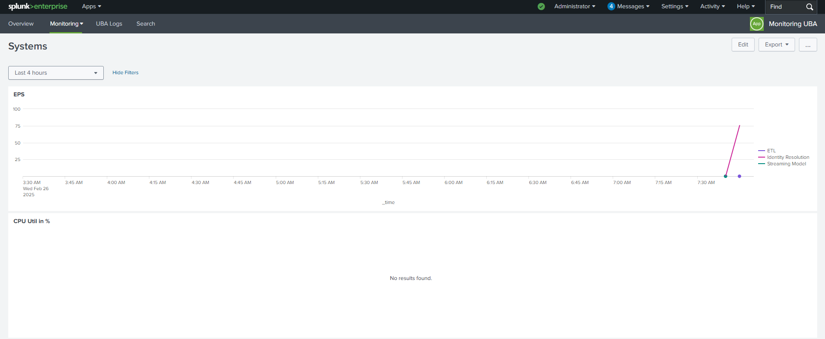Image resolution: width=825 pixels, height=339 pixels.
Task: Expand the Export dropdown button
Action: pos(776,45)
